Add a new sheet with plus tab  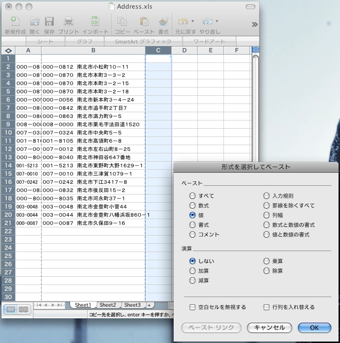click(x=149, y=305)
